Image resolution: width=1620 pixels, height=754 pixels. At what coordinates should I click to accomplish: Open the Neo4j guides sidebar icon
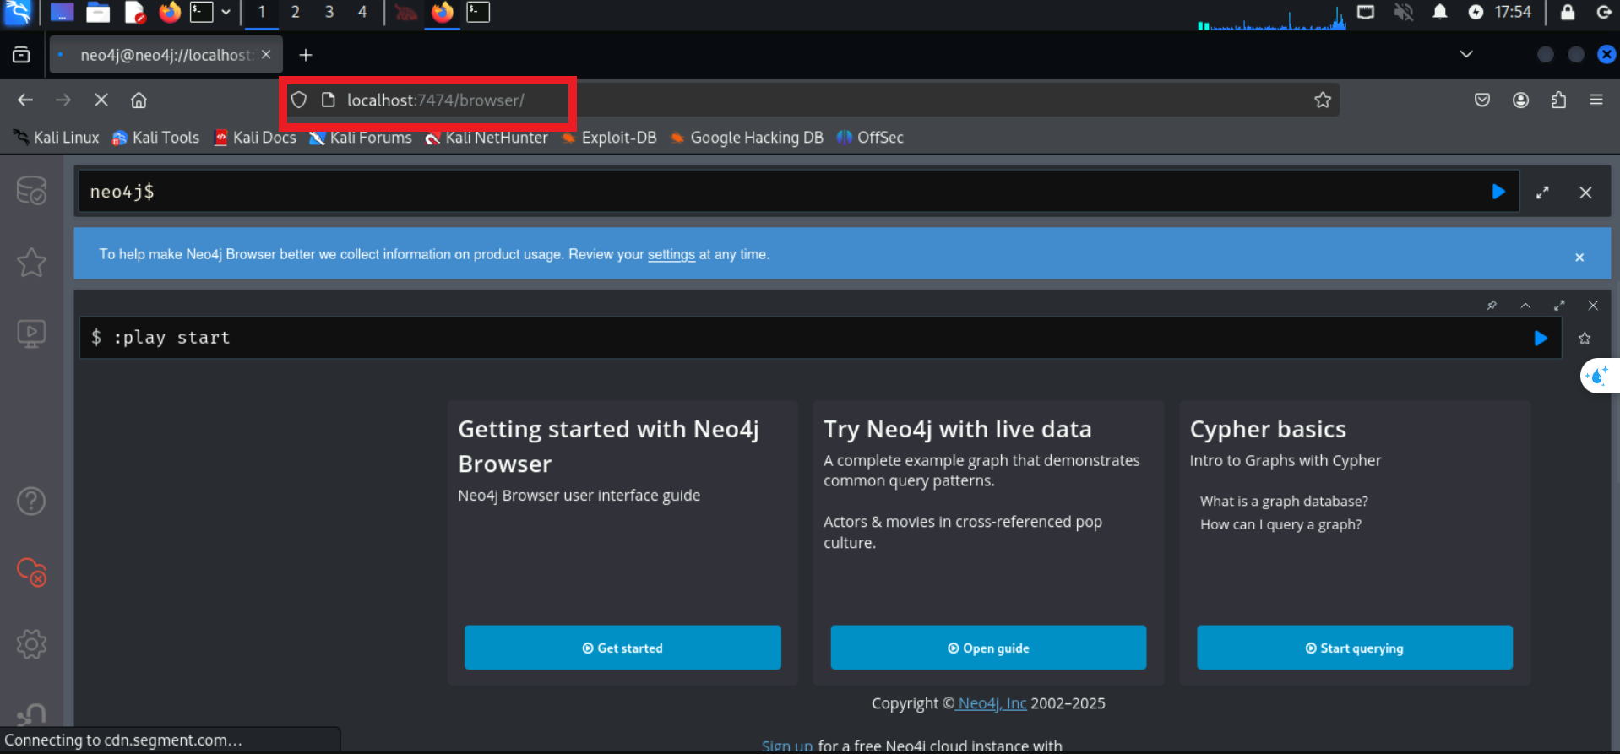click(x=31, y=334)
